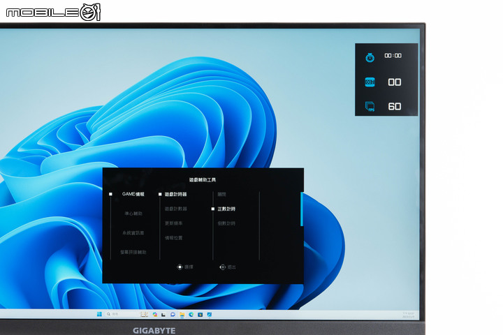The width and height of the screenshot is (503, 335).
Task: Click the 遊戲輔助工具 OSD title
Action: click(203, 180)
